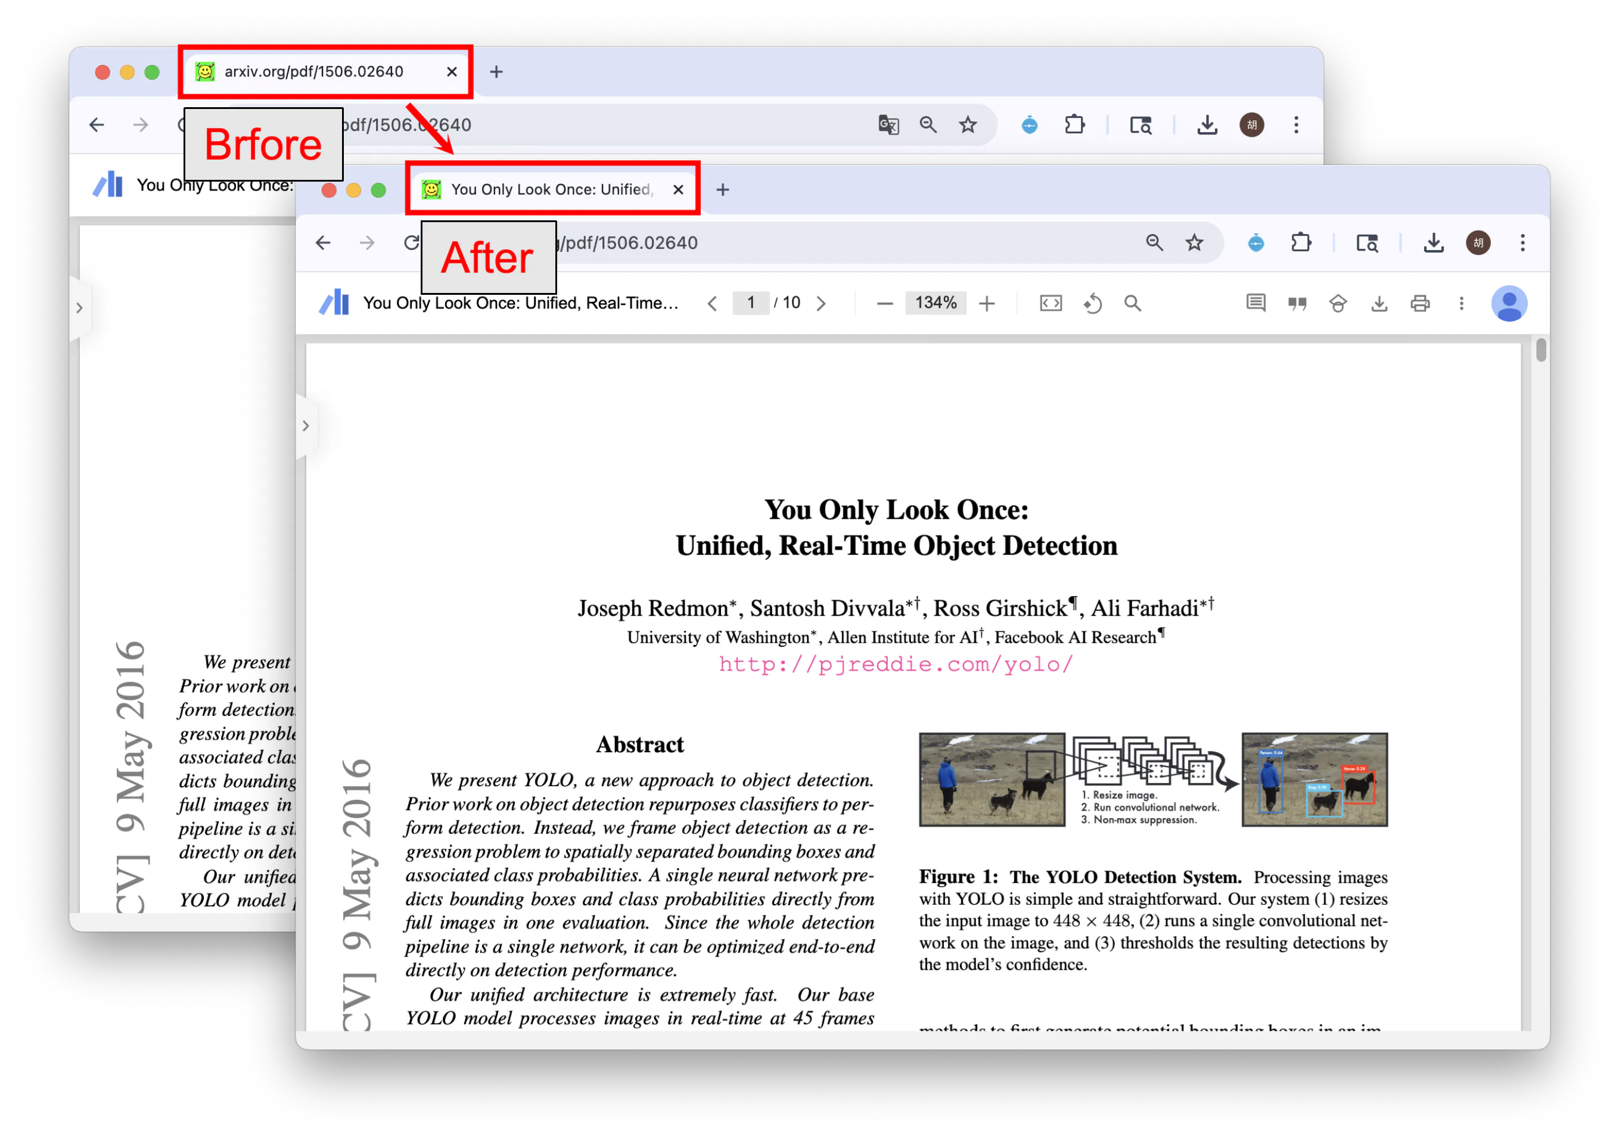
Task: Zoom out the PDF with the minus button
Action: 885,304
